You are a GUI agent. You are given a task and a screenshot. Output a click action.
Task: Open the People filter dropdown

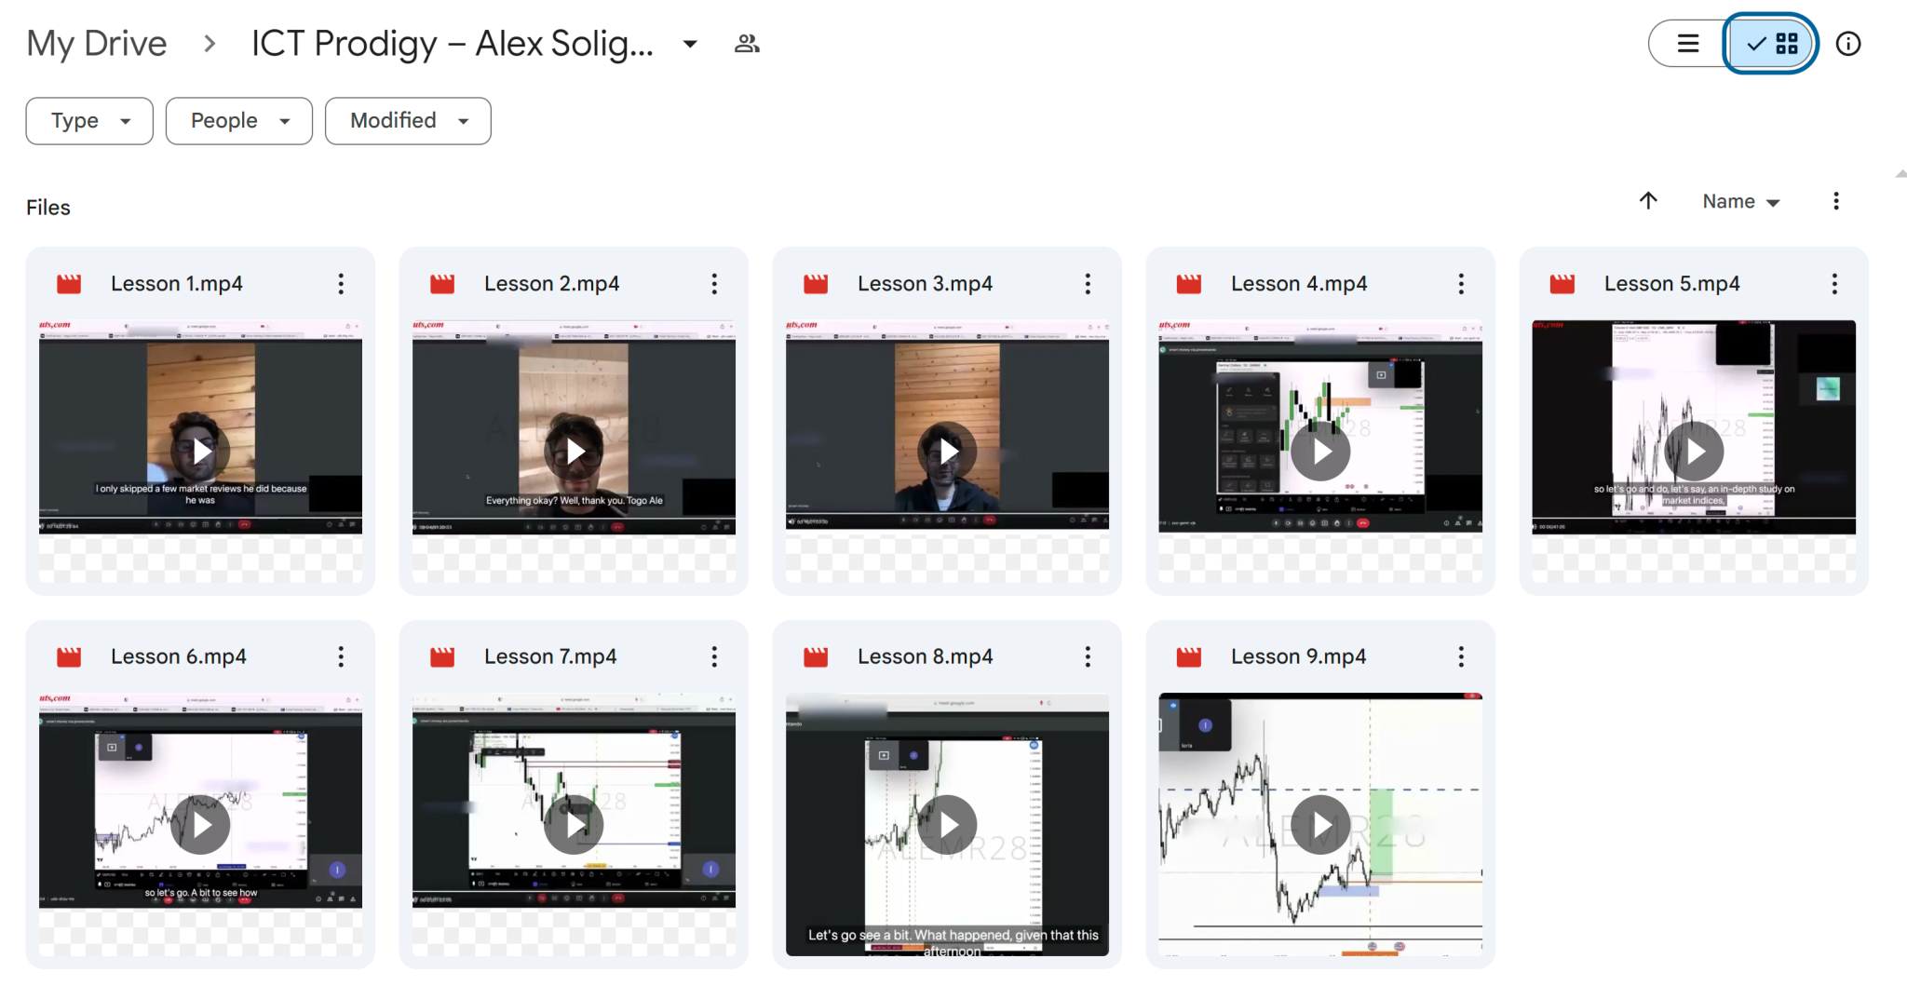(239, 121)
